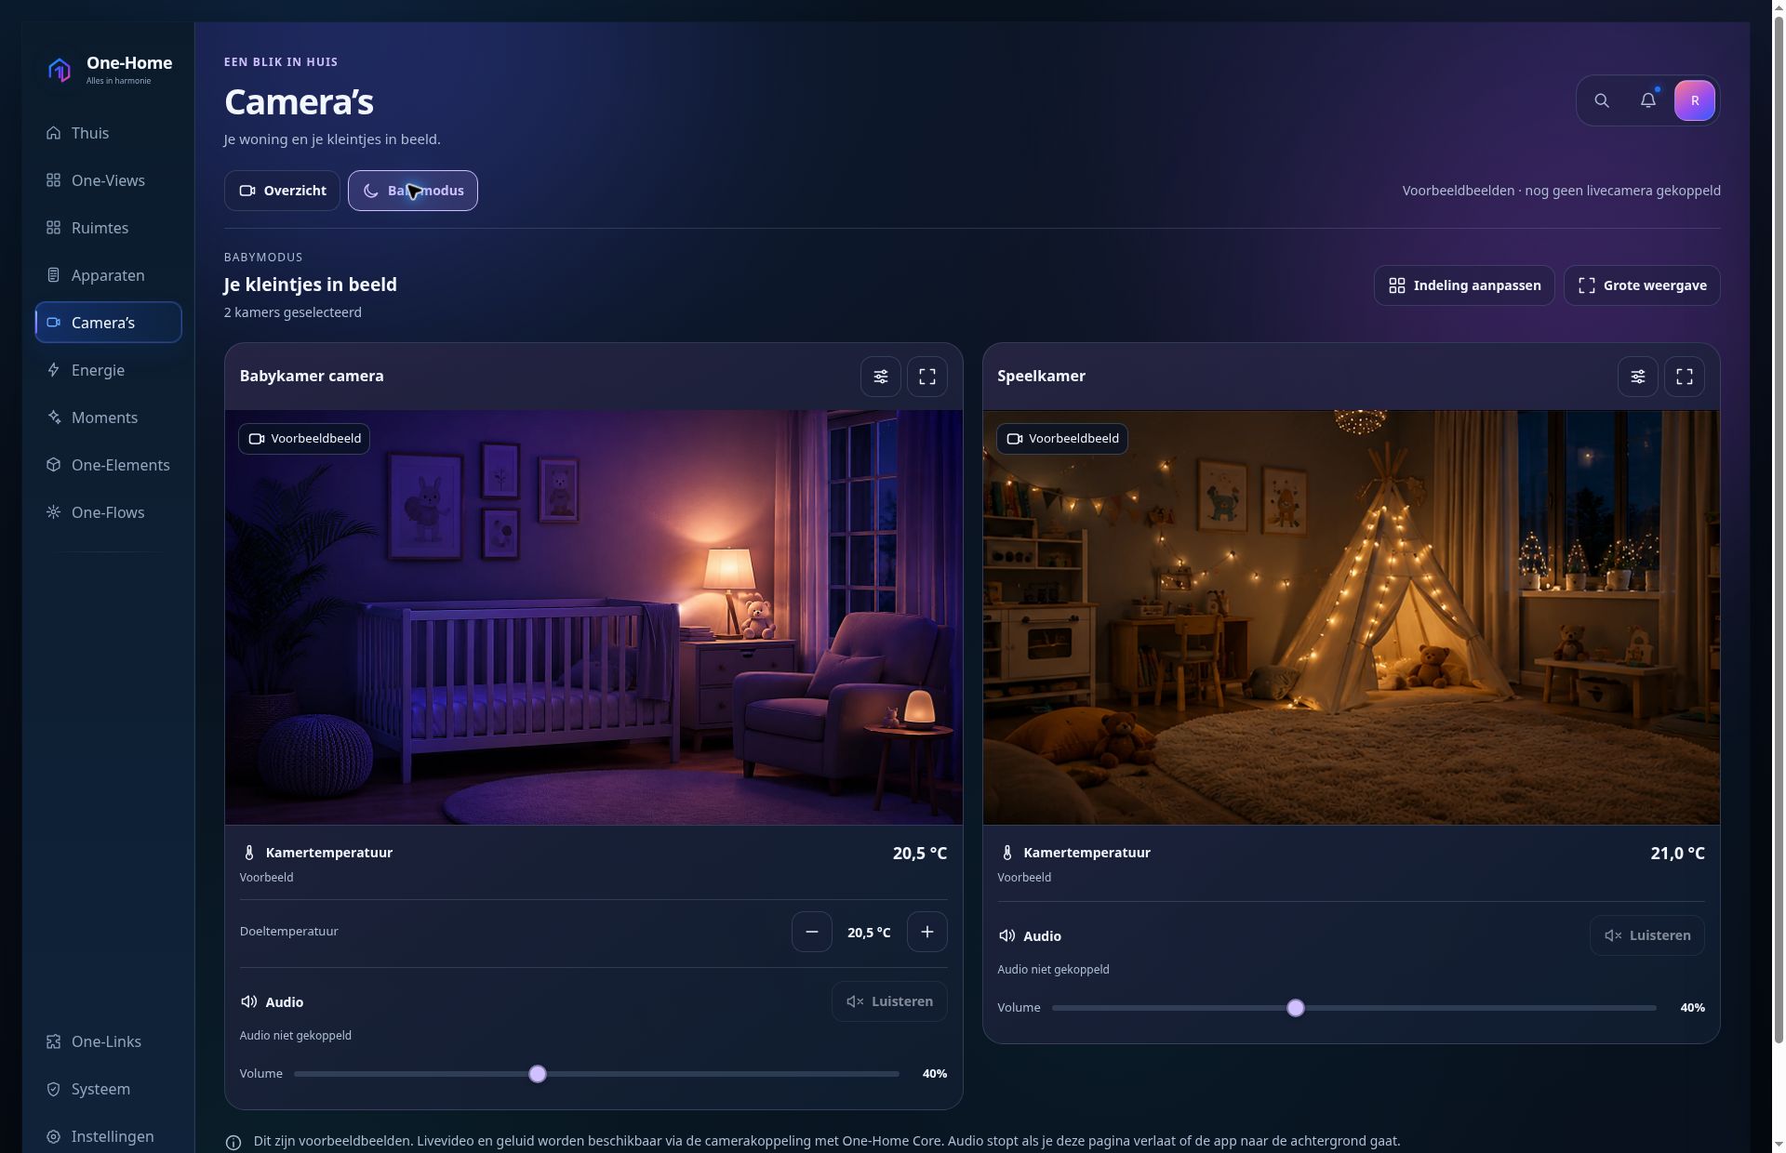1786x1153 pixels.
Task: Click the Babykamer camera preview image
Action: click(593, 617)
